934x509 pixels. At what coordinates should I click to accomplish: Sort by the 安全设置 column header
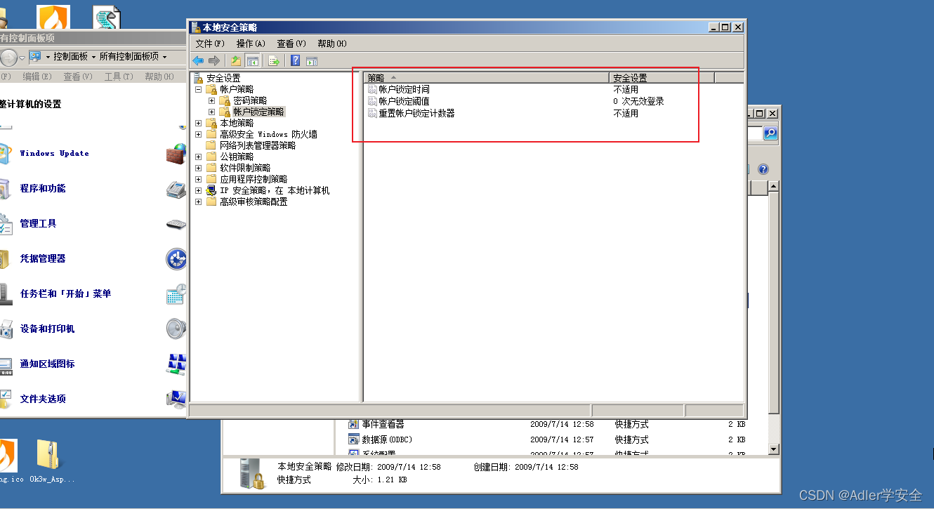pyautogui.click(x=662, y=78)
